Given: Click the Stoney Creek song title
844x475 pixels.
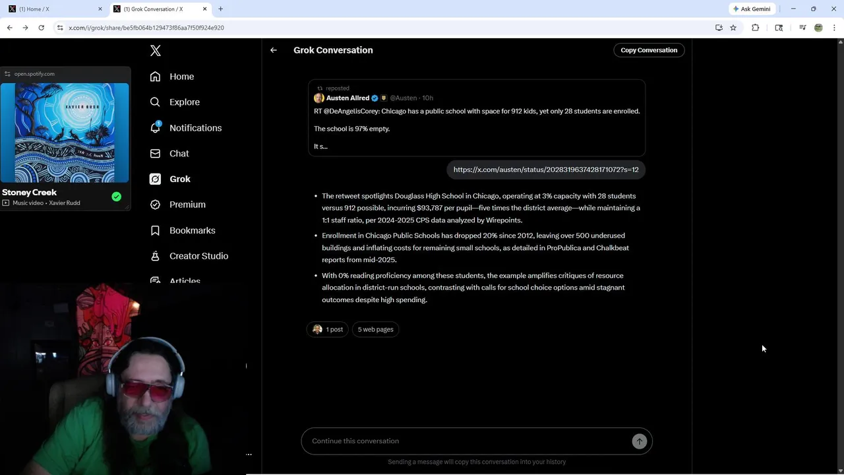Looking at the screenshot, I should pyautogui.click(x=30, y=192).
